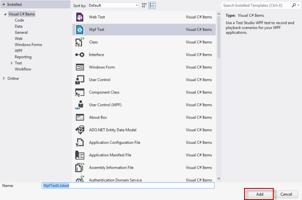Click the template list scrollbar thumb

[219, 37]
